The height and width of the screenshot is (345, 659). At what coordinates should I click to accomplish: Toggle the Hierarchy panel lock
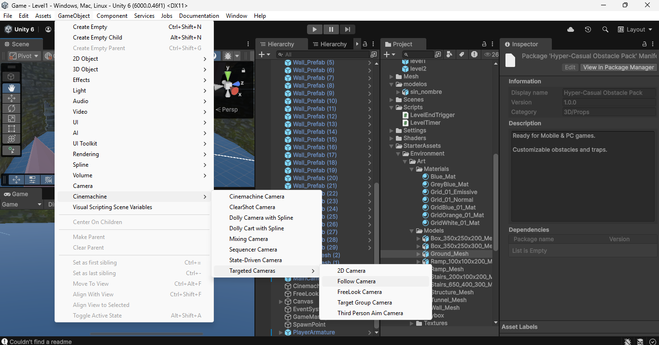(x=365, y=44)
